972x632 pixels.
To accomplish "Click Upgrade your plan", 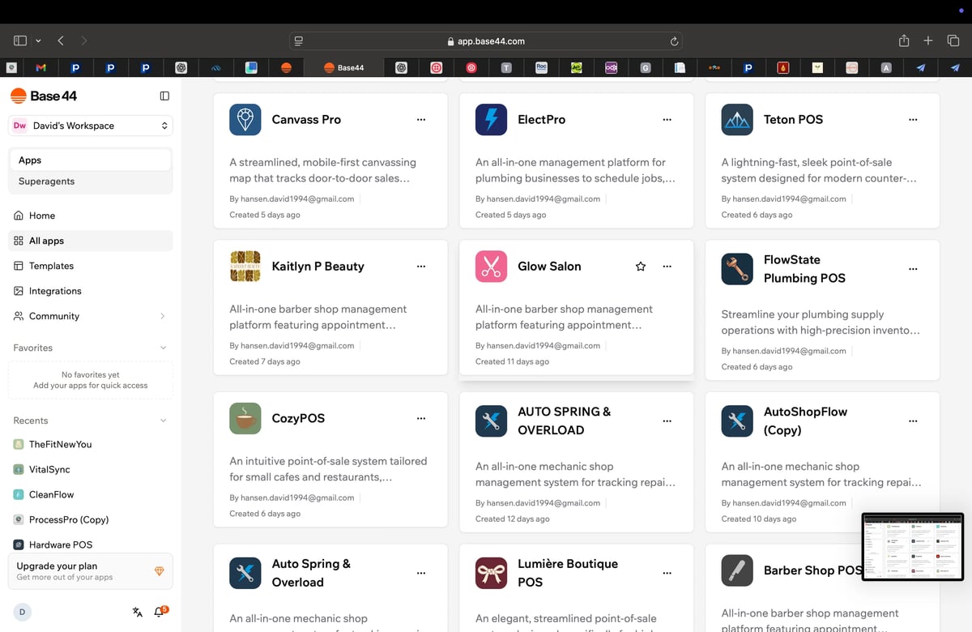I will [x=90, y=570].
